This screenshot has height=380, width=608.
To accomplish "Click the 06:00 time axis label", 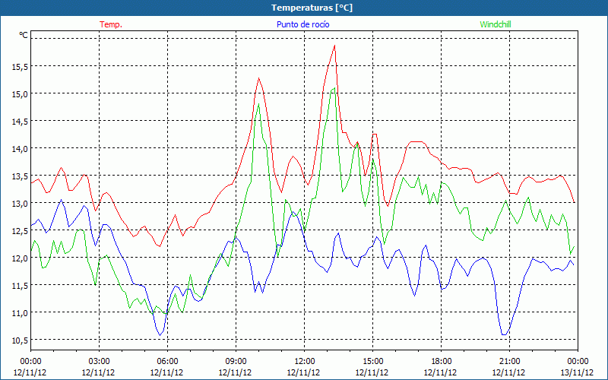I will click(x=167, y=362).
